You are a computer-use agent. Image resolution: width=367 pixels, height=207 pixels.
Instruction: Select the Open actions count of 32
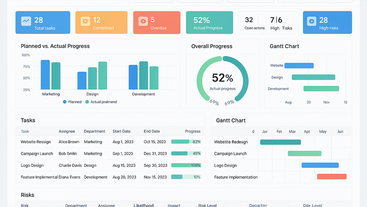tap(249, 20)
